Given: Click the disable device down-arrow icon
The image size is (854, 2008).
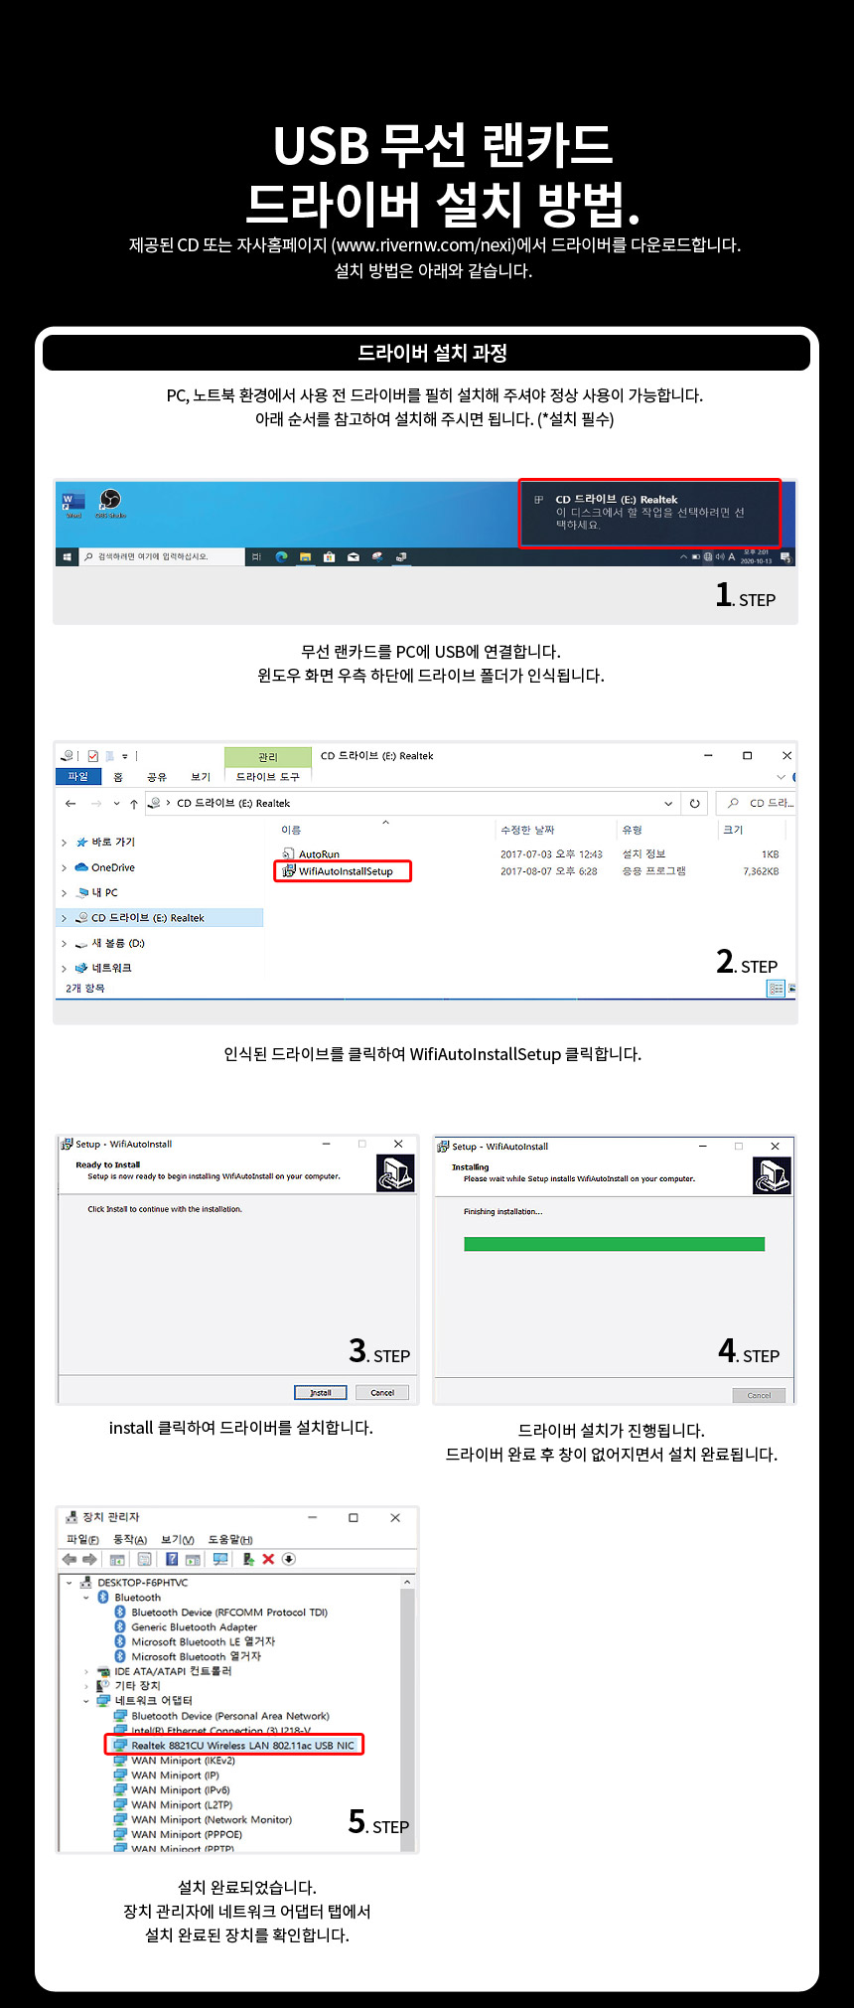Looking at the screenshot, I should pos(289,1559).
